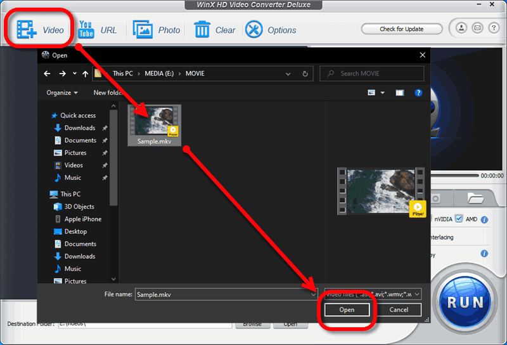Toggle the AMD hardware acceleration checkbox
Image resolution: width=507 pixels, height=345 pixels.
459,219
